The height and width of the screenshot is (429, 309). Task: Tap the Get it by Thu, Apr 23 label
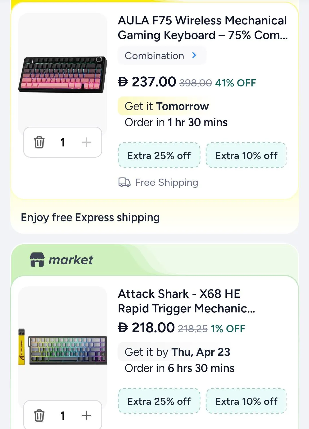pos(177,352)
